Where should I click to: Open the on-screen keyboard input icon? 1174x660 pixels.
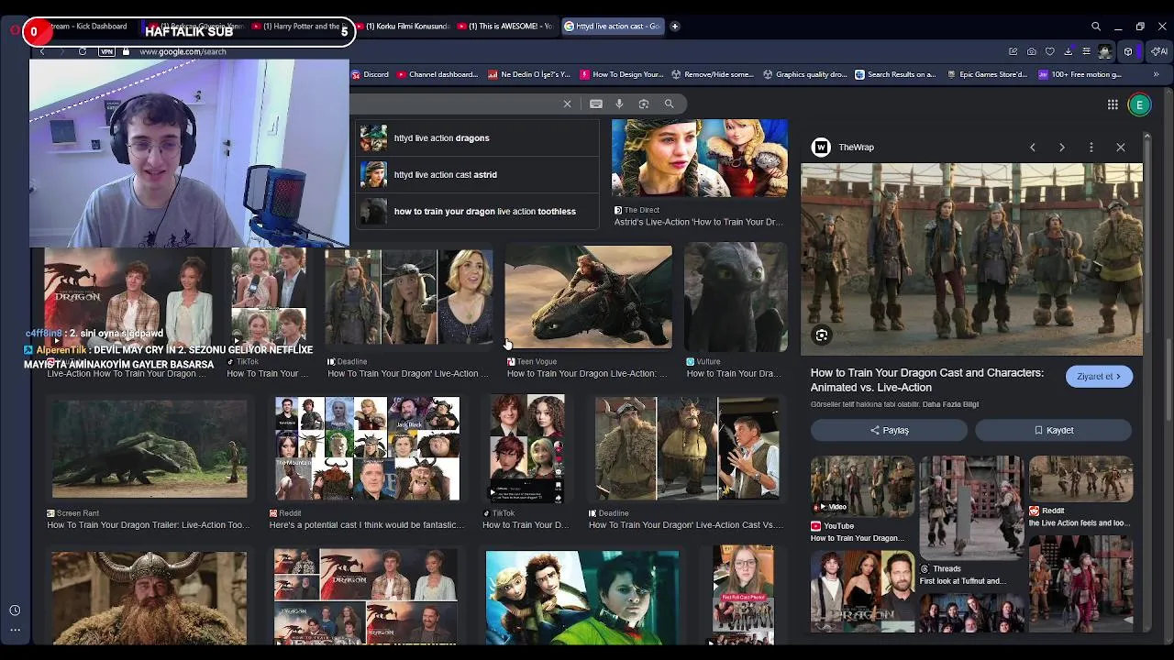point(596,104)
